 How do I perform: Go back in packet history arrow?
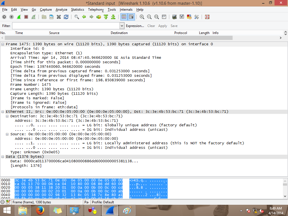(x=84, y=17)
